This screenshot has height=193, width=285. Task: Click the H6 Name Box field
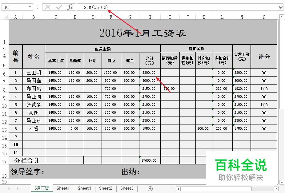[15, 7]
